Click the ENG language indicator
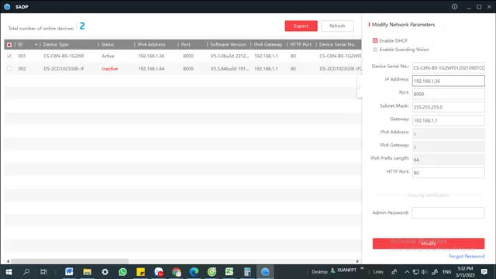 click(x=446, y=272)
